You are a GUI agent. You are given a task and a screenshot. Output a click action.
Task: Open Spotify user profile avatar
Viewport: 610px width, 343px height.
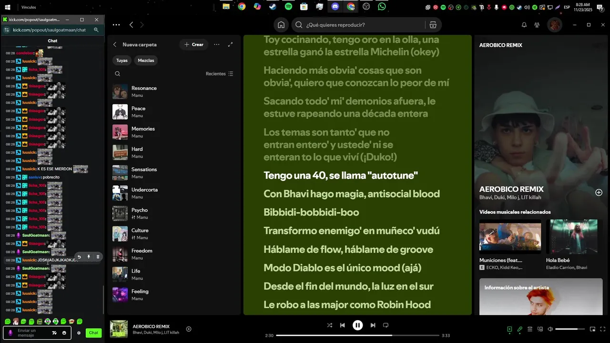pyautogui.click(x=554, y=25)
